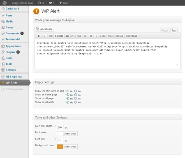Open the updates icon showing 3
The height and width of the screenshot is (158, 185).
(41, 3)
